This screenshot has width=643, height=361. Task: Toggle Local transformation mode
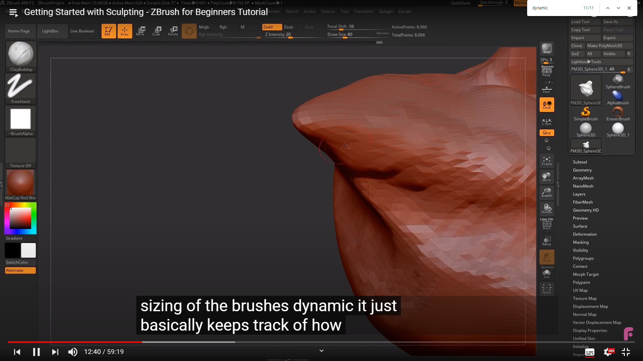coord(547,105)
